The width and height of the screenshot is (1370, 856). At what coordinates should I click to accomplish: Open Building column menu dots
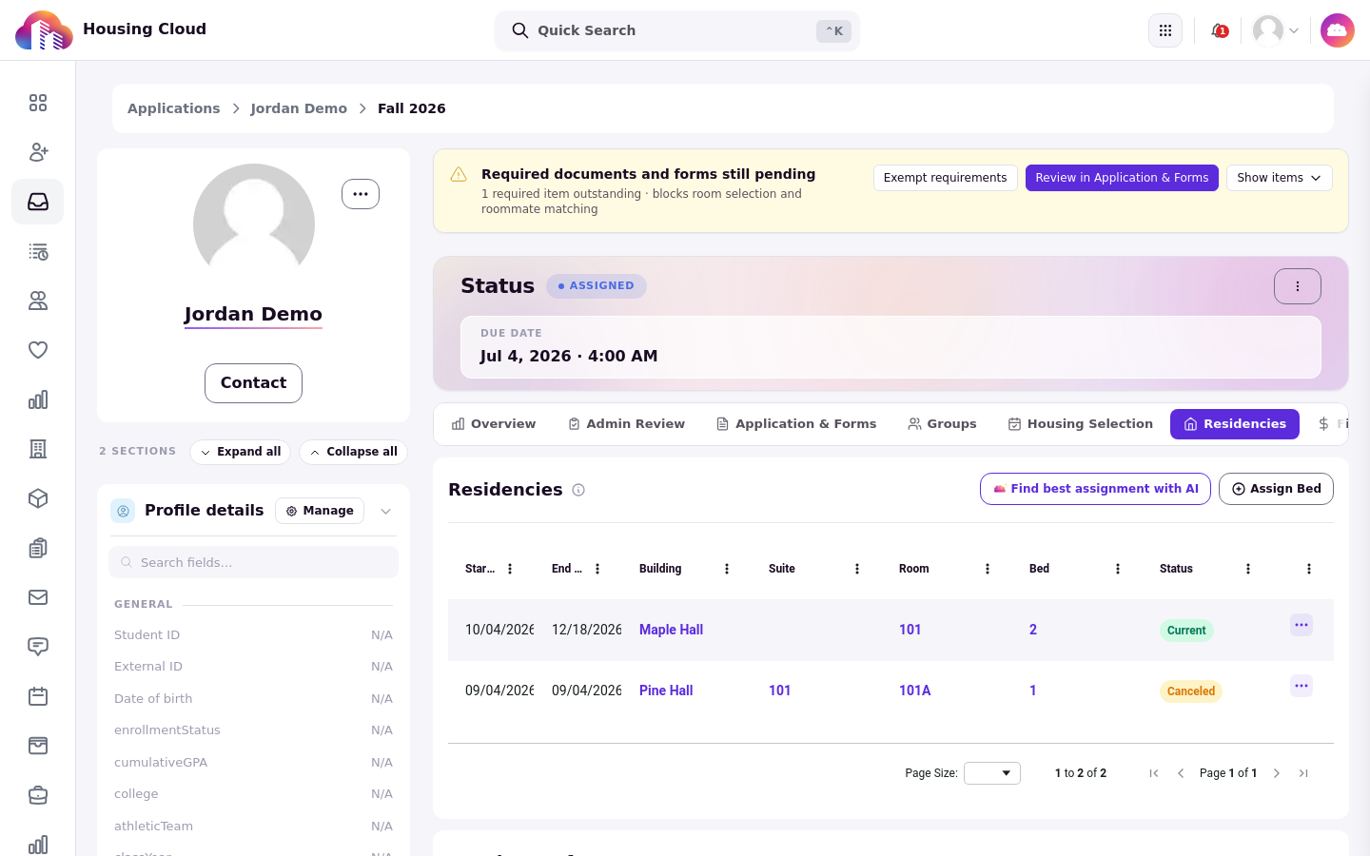(x=727, y=569)
